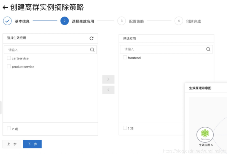
Task: Click the step 2 circle icon
Action: click(x=65, y=21)
